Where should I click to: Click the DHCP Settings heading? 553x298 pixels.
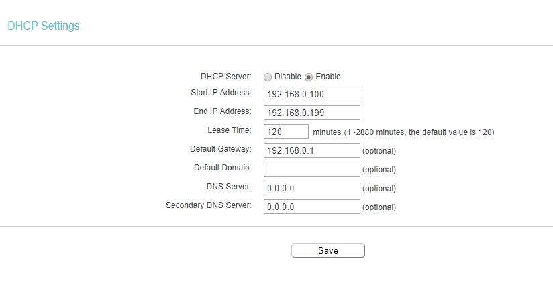click(44, 26)
